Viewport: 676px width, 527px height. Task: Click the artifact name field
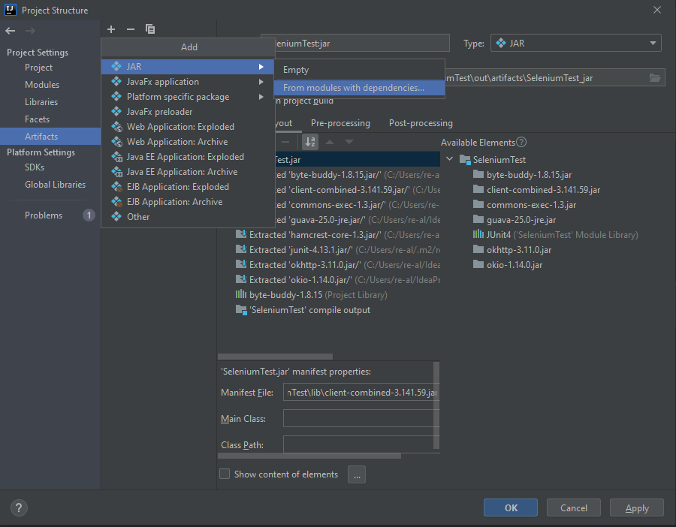pos(361,43)
